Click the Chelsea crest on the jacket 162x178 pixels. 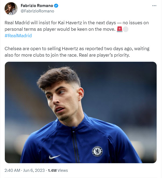click(97, 151)
